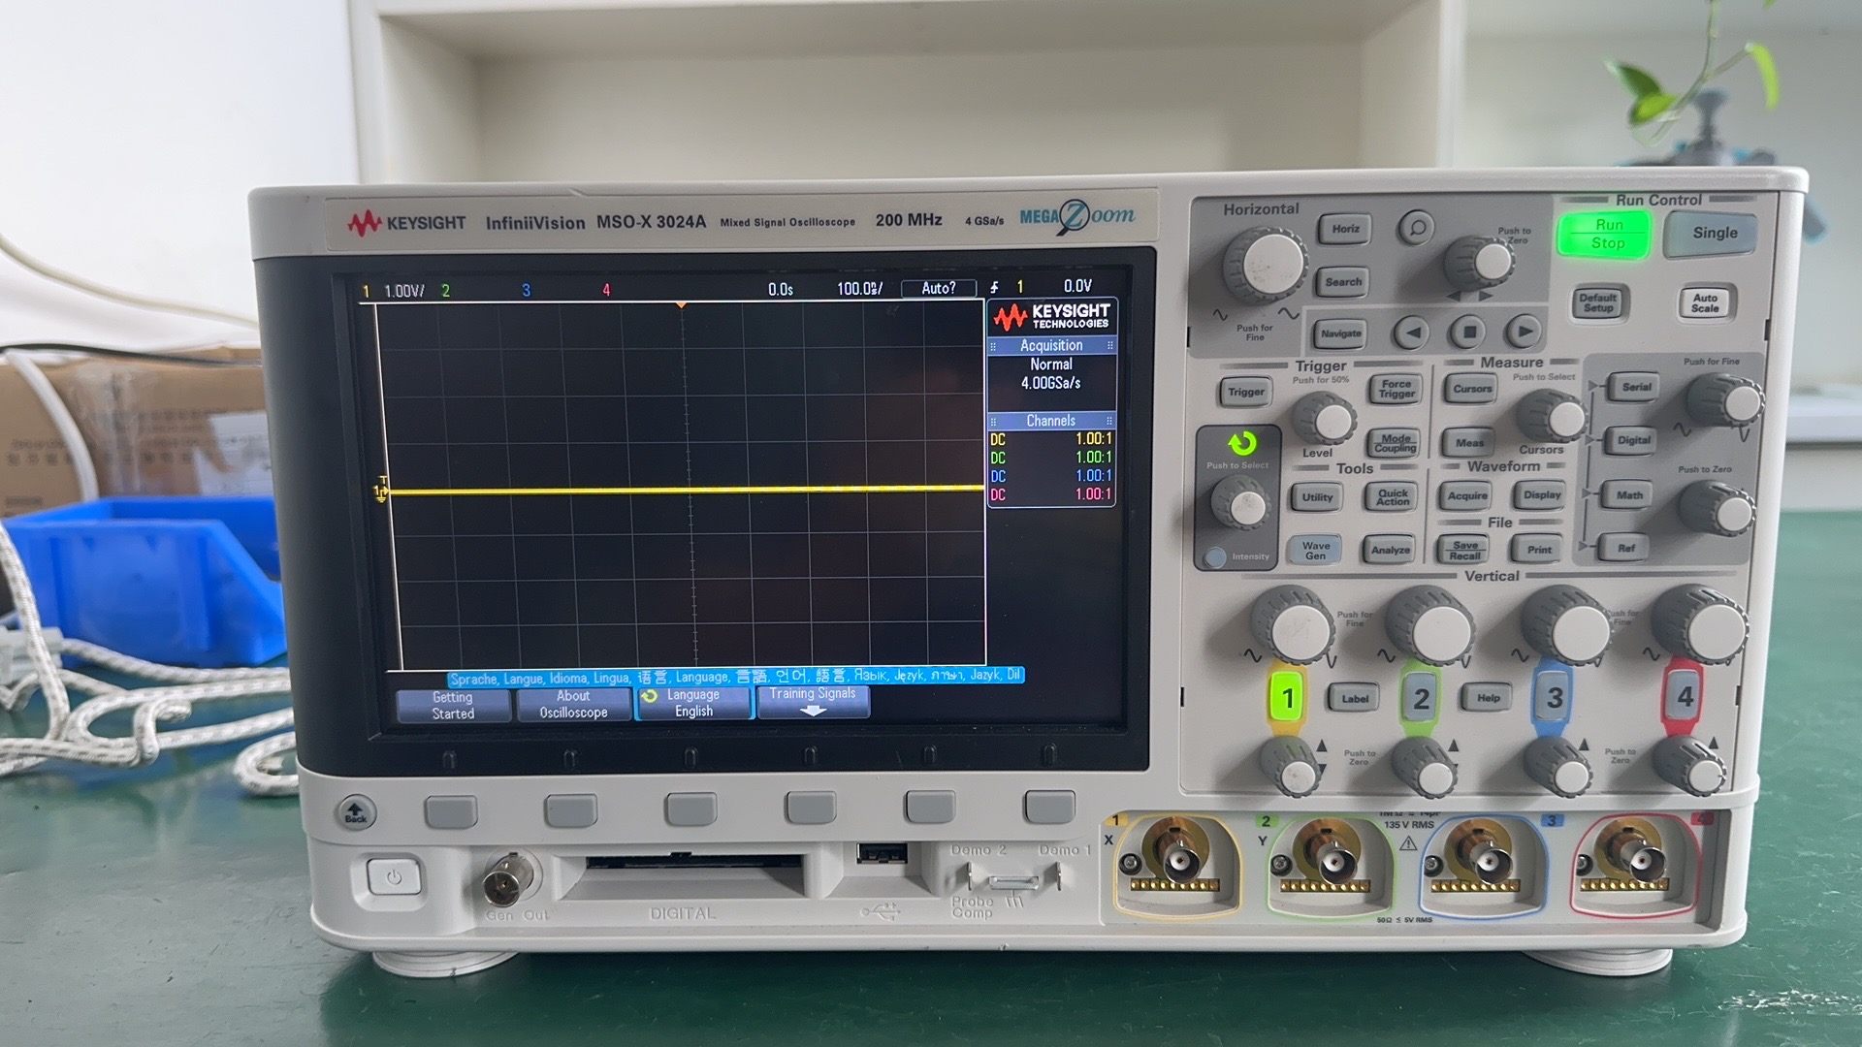The image size is (1862, 1047).
Task: Click the Acquisition panel header
Action: [1051, 346]
